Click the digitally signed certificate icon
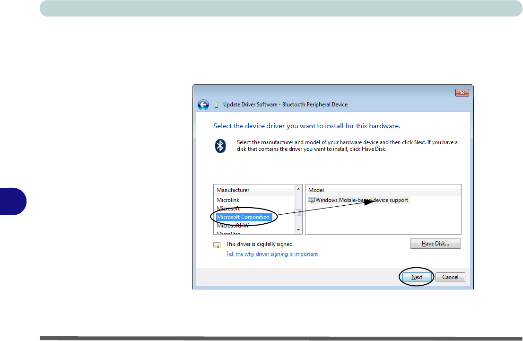The height and width of the screenshot is (341, 523). (x=217, y=245)
